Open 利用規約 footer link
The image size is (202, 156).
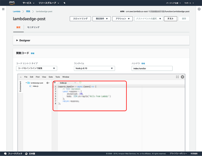coord(194,153)
